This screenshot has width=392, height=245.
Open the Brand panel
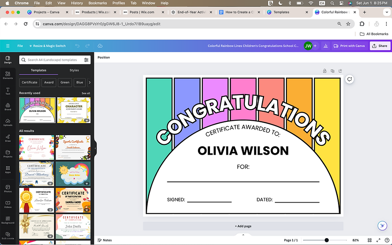point(8,107)
